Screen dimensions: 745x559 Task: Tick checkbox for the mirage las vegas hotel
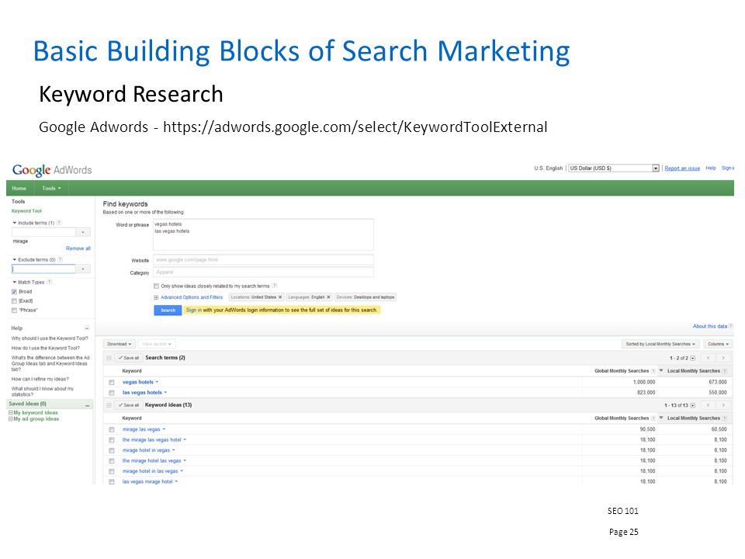[x=112, y=440]
